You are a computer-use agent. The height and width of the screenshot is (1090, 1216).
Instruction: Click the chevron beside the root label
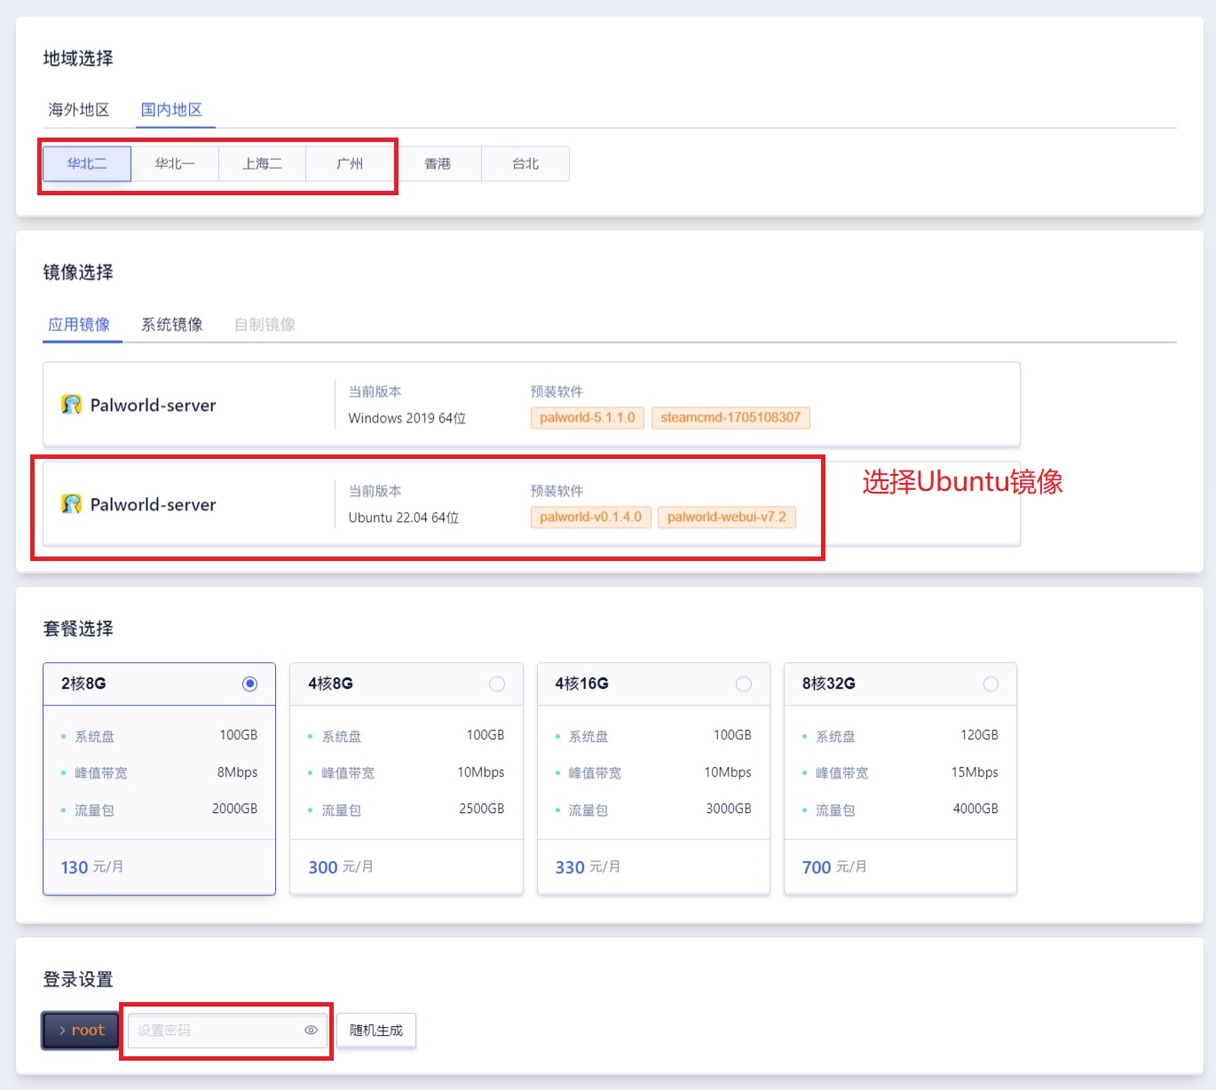pos(62,1031)
